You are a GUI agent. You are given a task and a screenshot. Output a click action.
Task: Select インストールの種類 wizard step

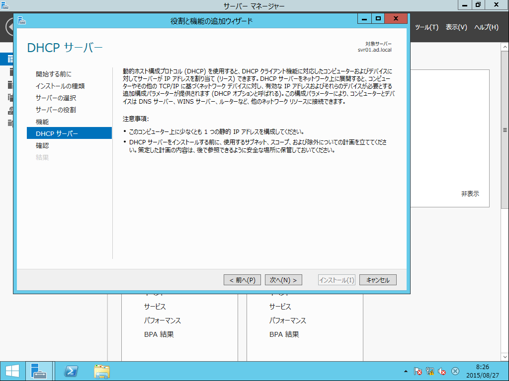60,86
